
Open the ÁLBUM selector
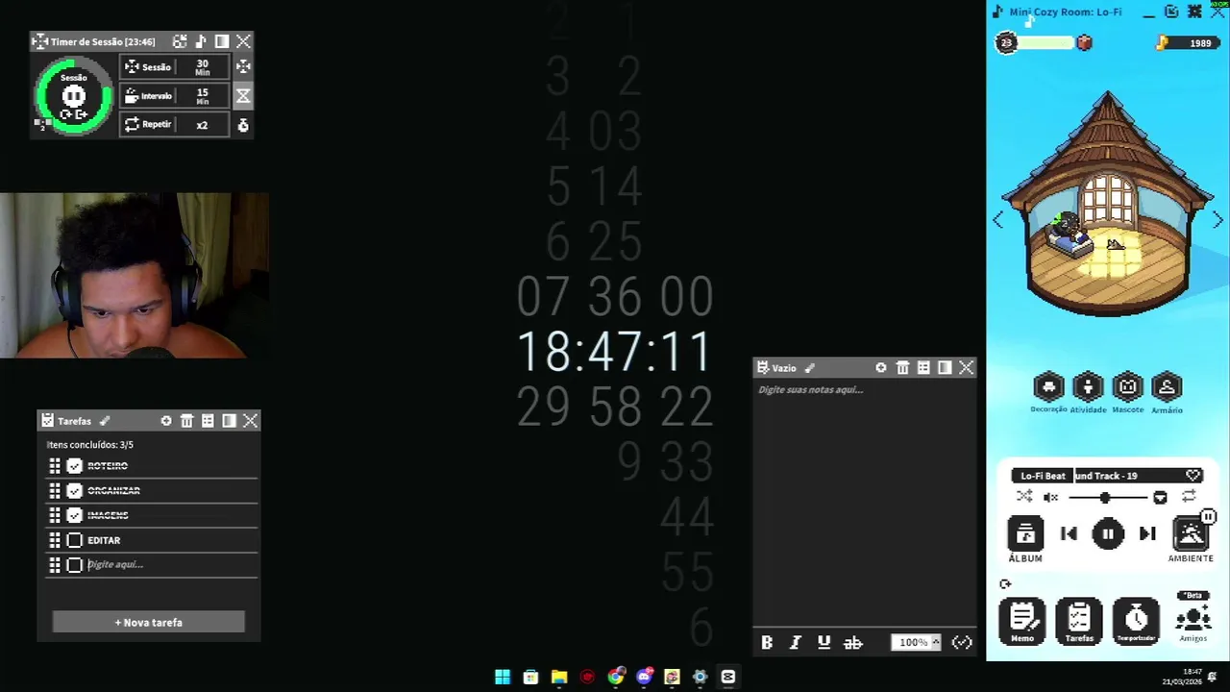tap(1025, 539)
